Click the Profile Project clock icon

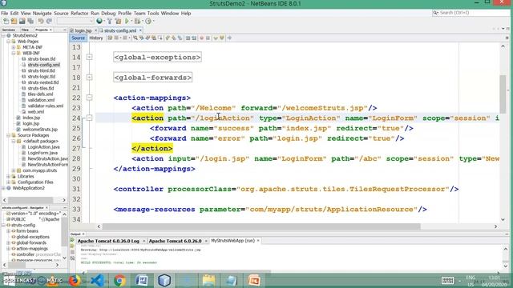(x=148, y=22)
